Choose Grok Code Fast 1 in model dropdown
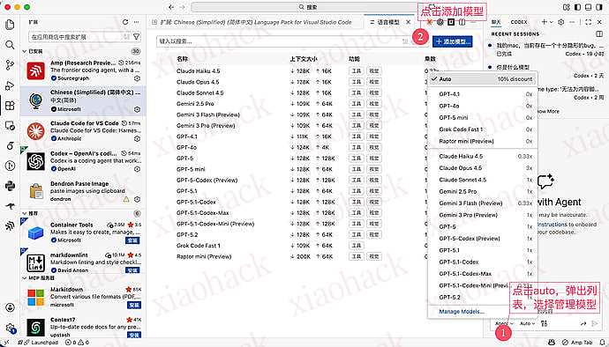The height and width of the screenshot is (347, 609). pos(483,129)
